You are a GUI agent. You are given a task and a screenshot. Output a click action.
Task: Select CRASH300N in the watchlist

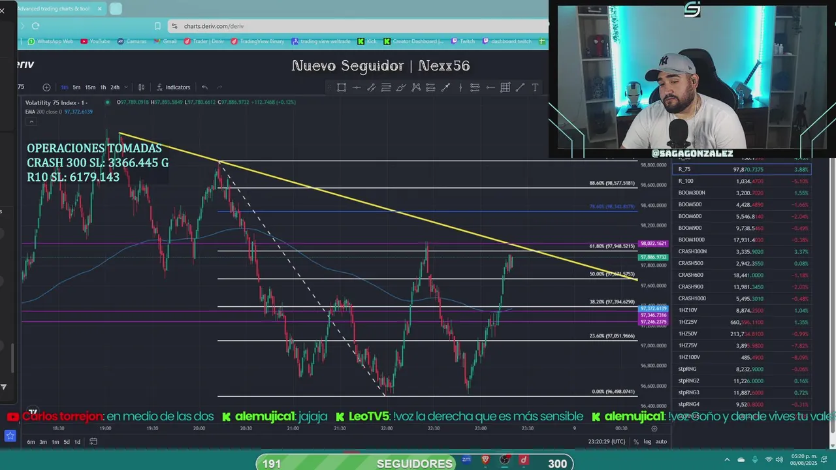[743, 251]
